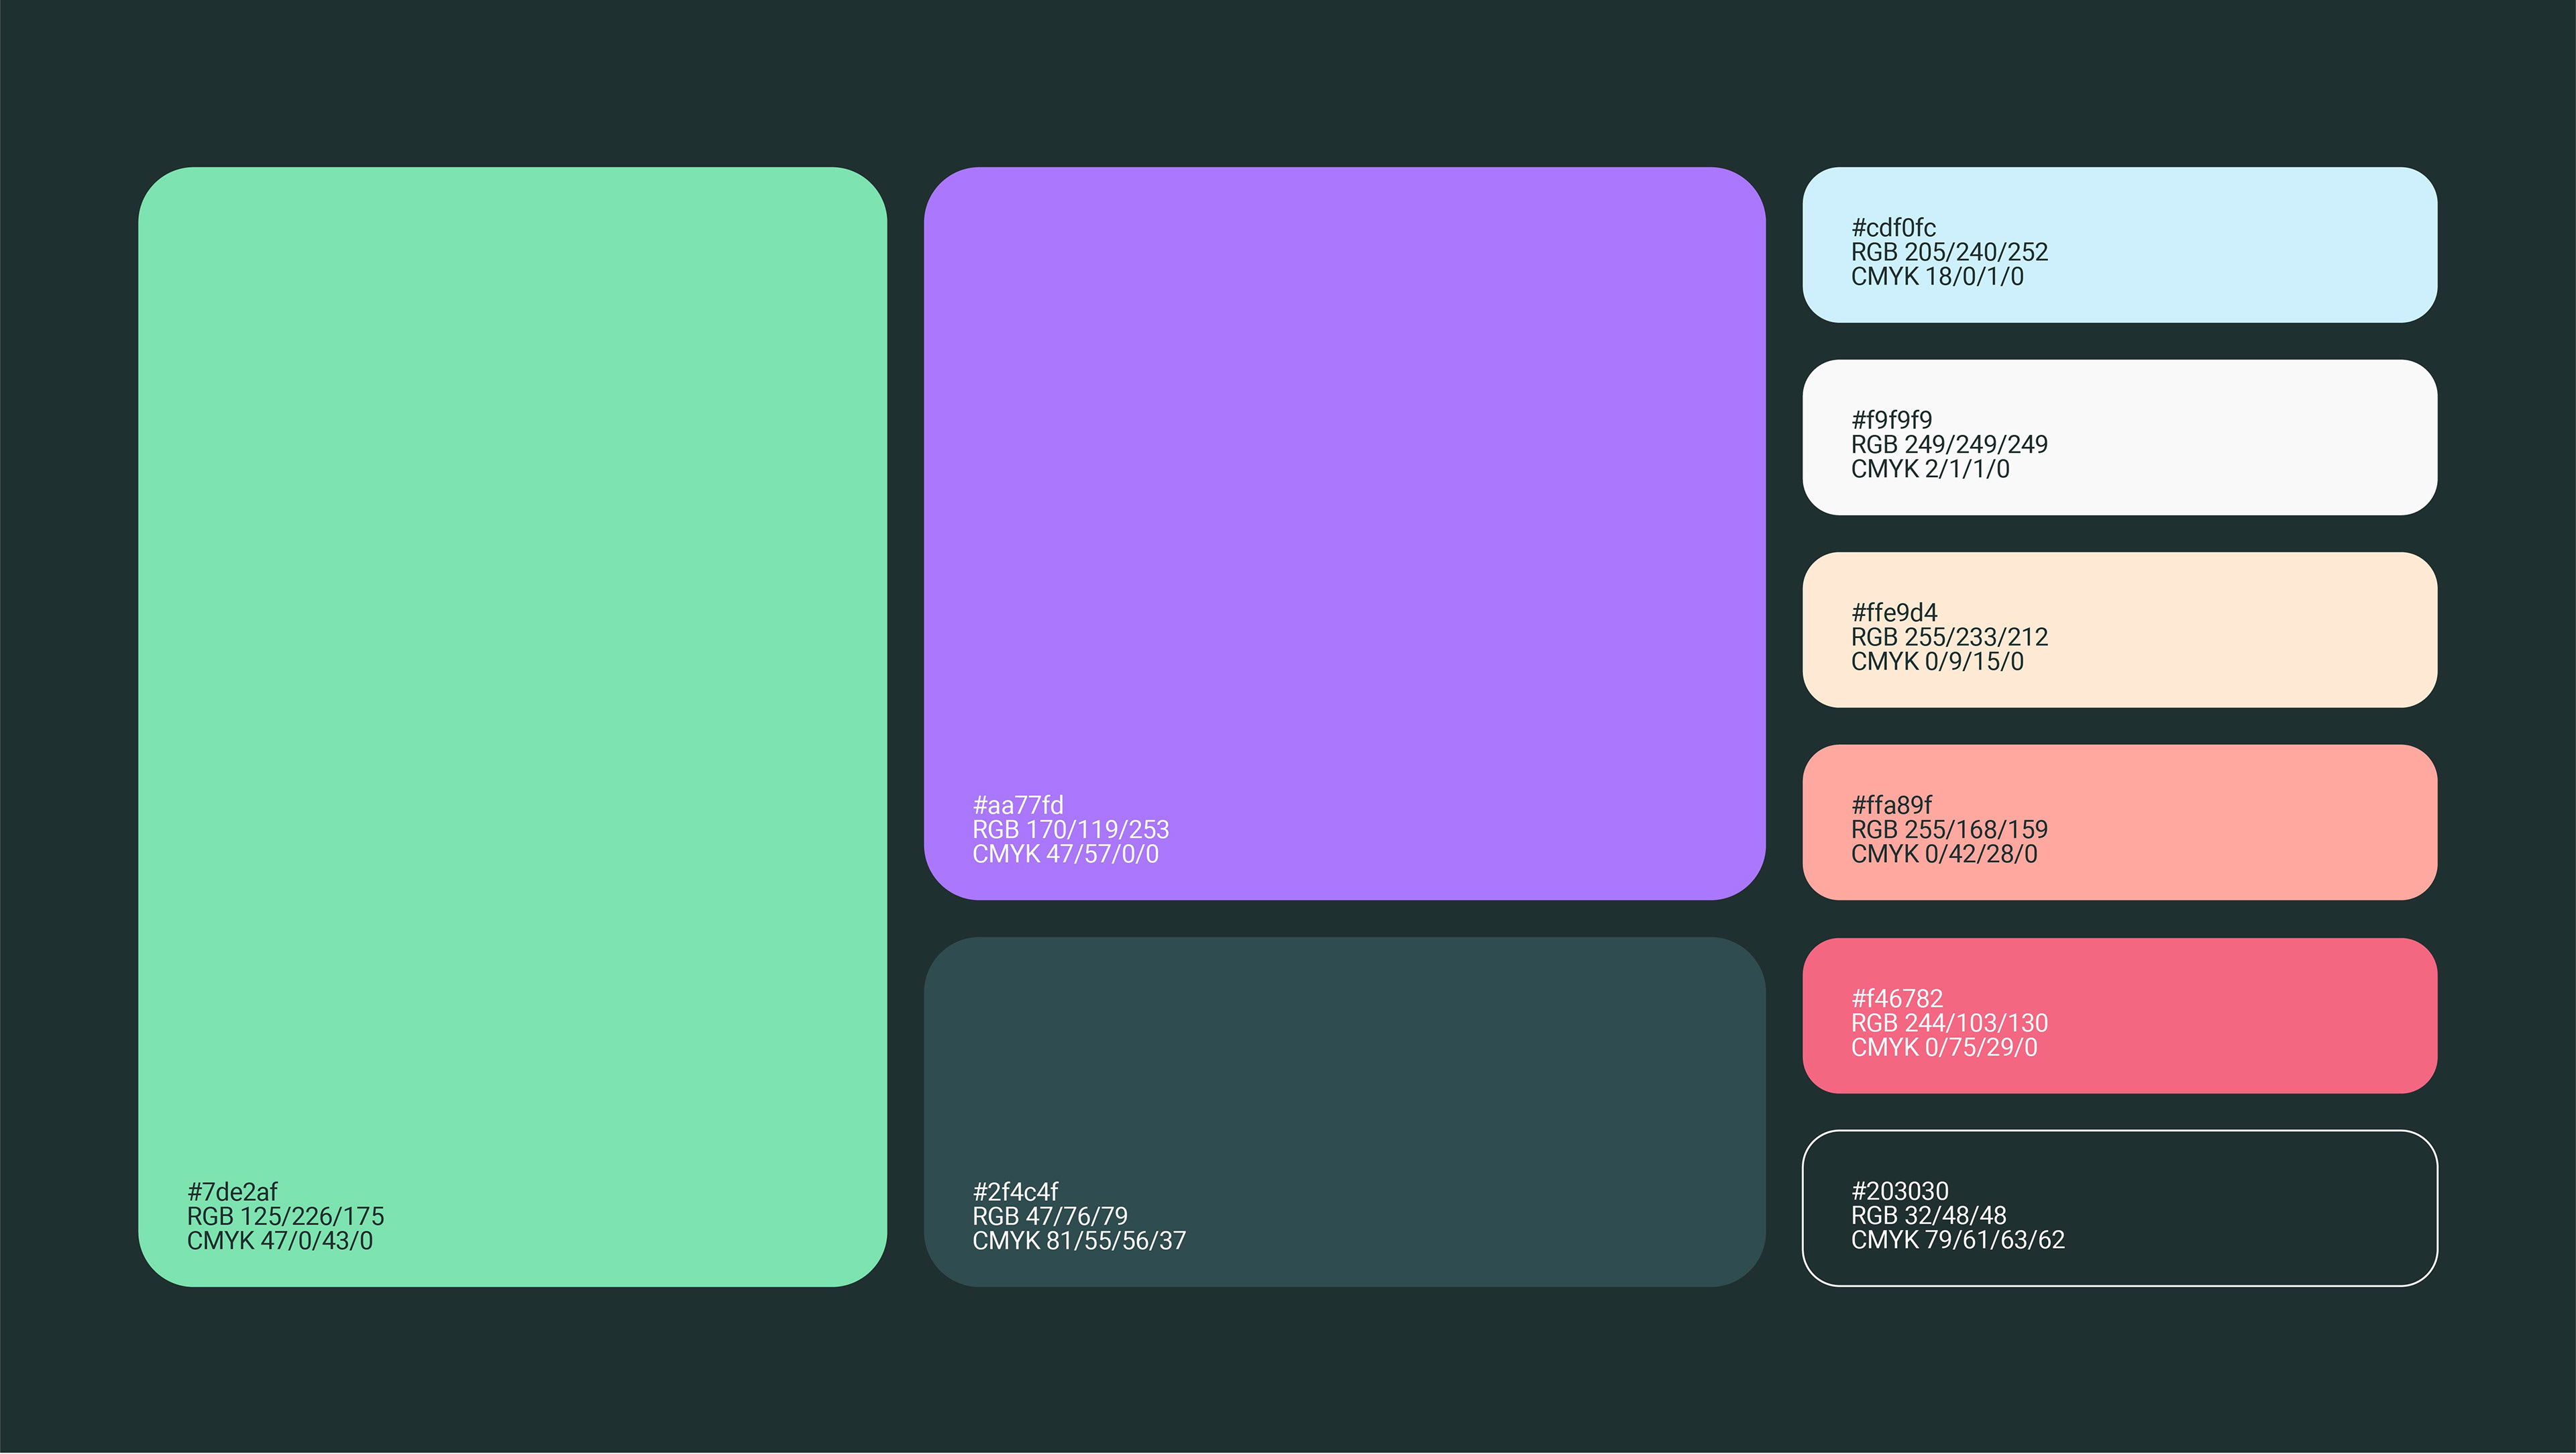This screenshot has width=2576, height=1454.
Task: Click the #7de2af hex code text
Action: 232,1192
